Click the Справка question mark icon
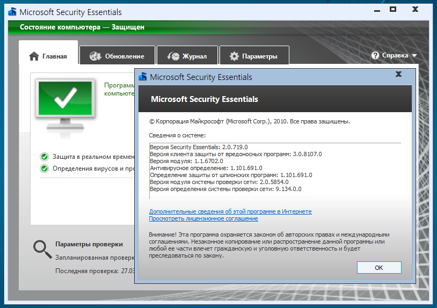437x308 pixels. [375, 55]
